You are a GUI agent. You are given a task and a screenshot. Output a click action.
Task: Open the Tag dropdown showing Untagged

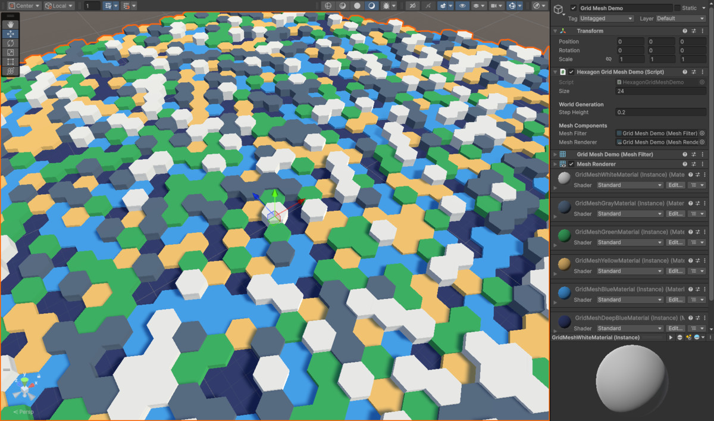tap(605, 18)
